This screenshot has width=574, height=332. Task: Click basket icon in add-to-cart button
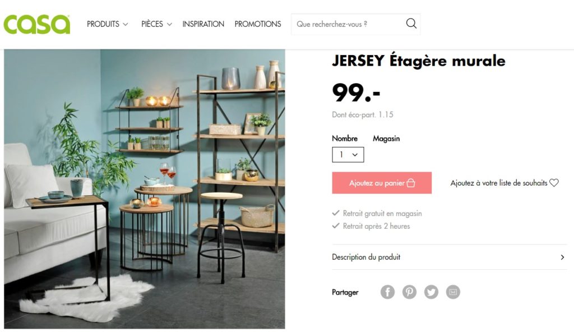pos(411,182)
